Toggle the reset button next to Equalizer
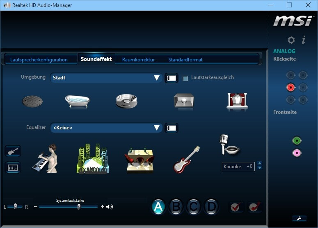This screenshot has width=318, height=228. click(x=172, y=128)
